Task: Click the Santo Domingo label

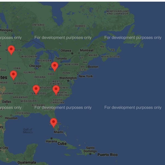Action: click(90, 149)
